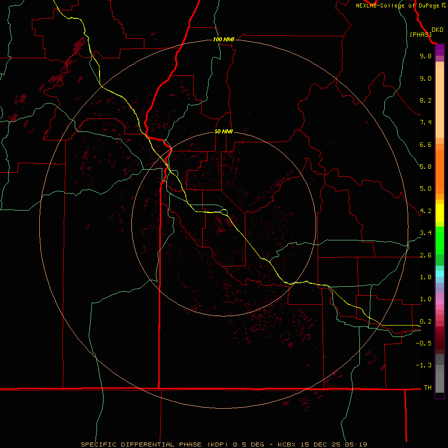Click the -1.3 legend value
448x448 pixels.
pyautogui.click(x=424, y=365)
